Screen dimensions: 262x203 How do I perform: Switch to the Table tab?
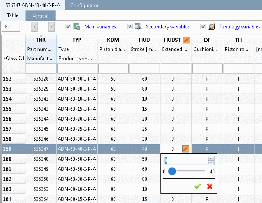pos(13,15)
